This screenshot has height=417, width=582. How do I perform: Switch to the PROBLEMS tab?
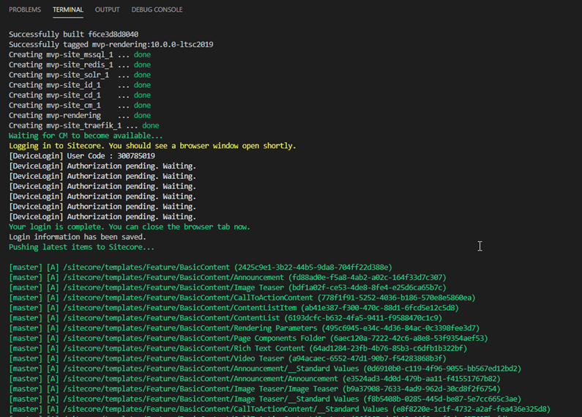[25, 10]
